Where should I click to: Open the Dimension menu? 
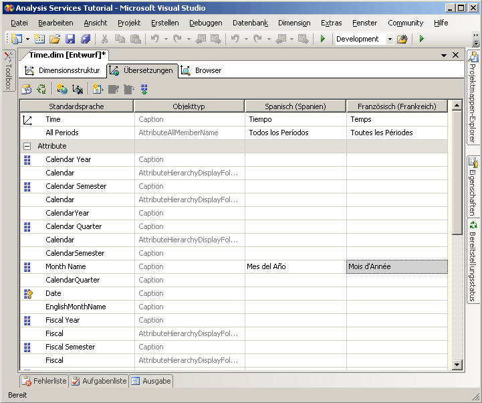tap(294, 23)
